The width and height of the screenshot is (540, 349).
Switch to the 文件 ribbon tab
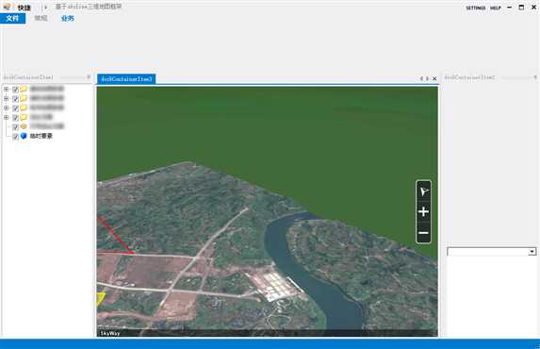tap(13, 18)
